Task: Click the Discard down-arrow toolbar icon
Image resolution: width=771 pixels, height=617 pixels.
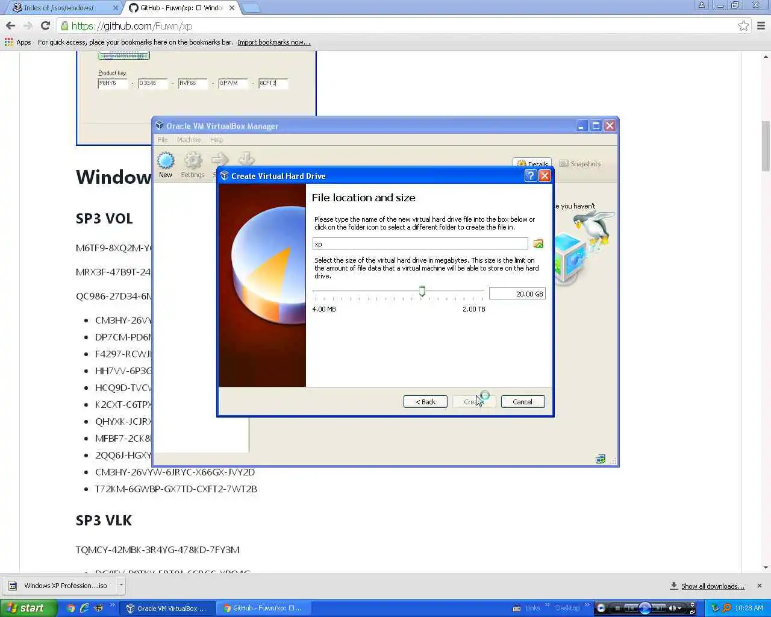Action: [x=246, y=160]
